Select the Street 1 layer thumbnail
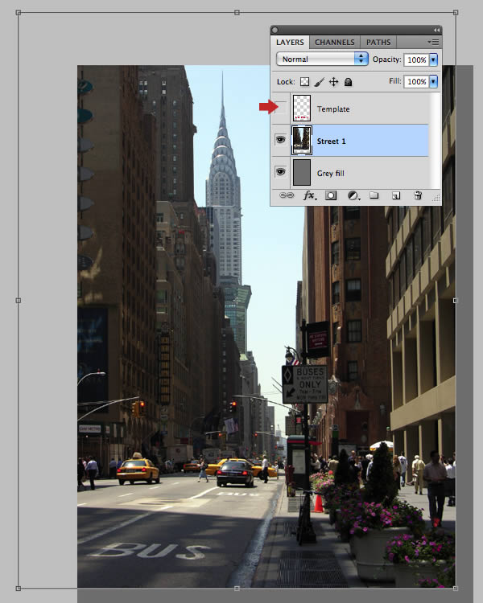The width and height of the screenshot is (483, 603). 302,141
